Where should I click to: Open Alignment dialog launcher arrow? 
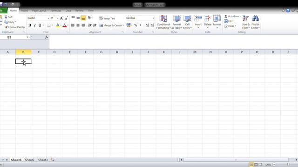[123, 32]
